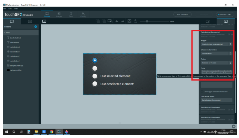Switch to the Screens panel tab icon
Screen dimensions: 239x138
[x=12, y=22]
